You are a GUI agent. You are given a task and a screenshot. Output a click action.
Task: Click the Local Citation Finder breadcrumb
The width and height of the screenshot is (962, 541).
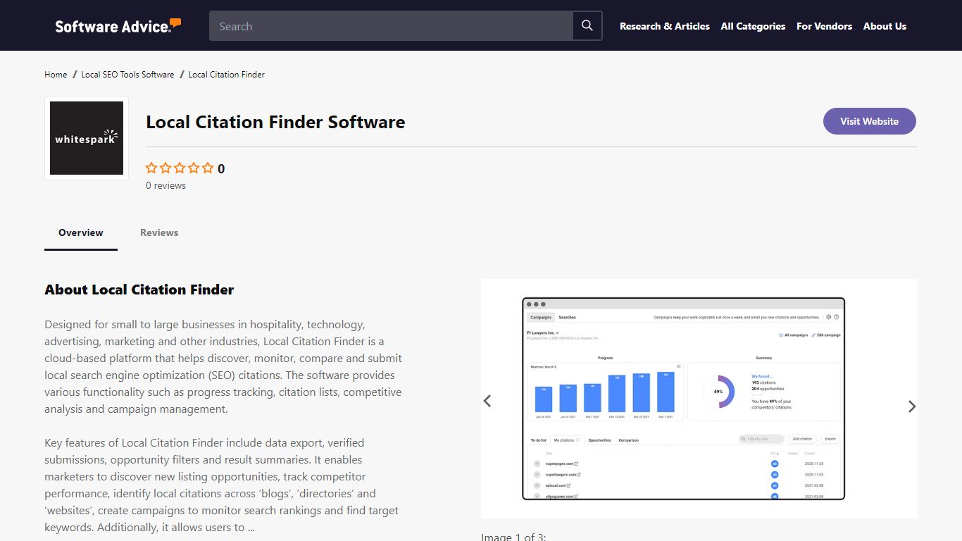(x=227, y=74)
